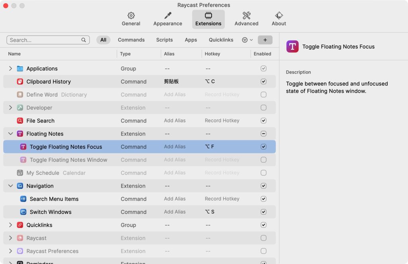Uncheck Switch Windows enabled box

pyautogui.click(x=263, y=212)
